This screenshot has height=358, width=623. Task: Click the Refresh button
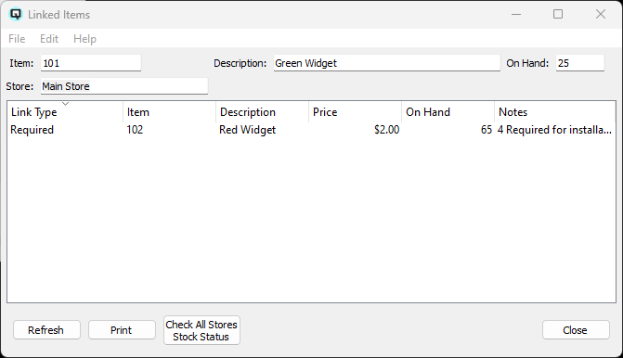46,330
